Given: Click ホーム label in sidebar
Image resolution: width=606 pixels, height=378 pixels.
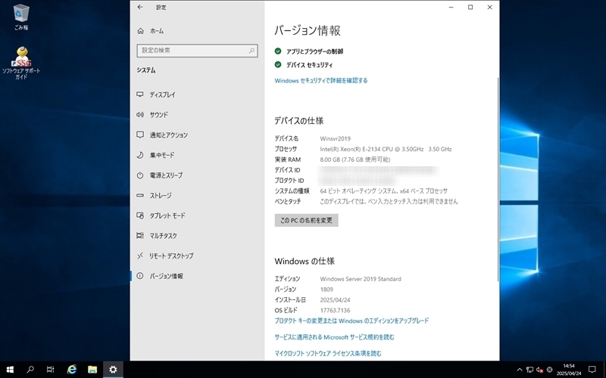Looking at the screenshot, I should 157,31.
